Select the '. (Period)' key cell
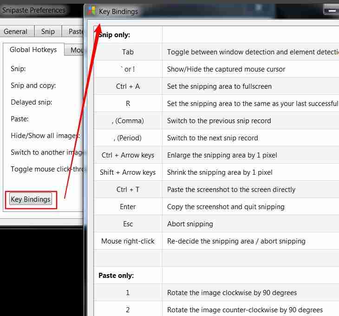 [128, 138]
